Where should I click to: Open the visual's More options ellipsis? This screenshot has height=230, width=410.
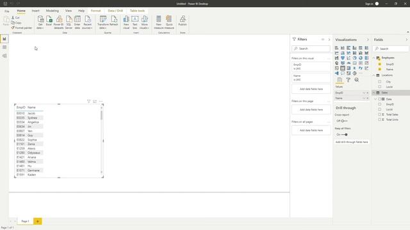[101, 101]
